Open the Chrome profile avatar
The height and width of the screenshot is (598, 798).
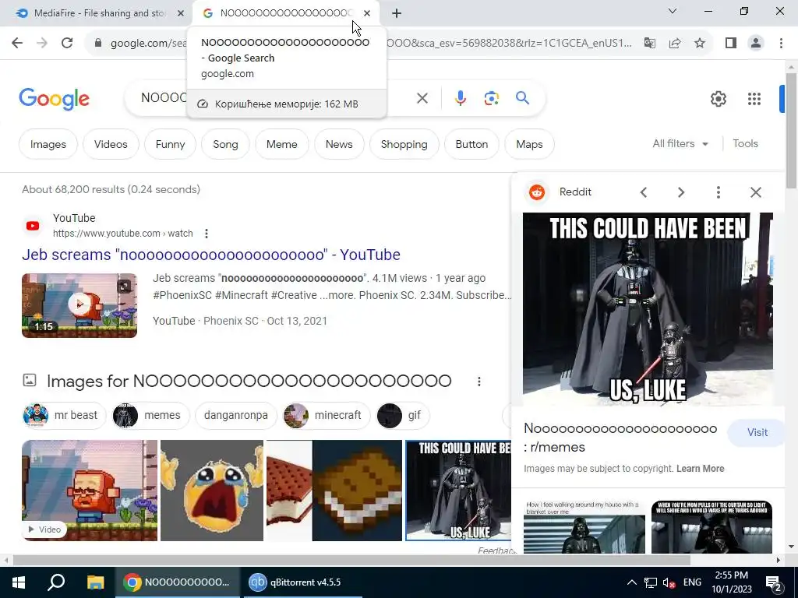pyautogui.click(x=756, y=44)
